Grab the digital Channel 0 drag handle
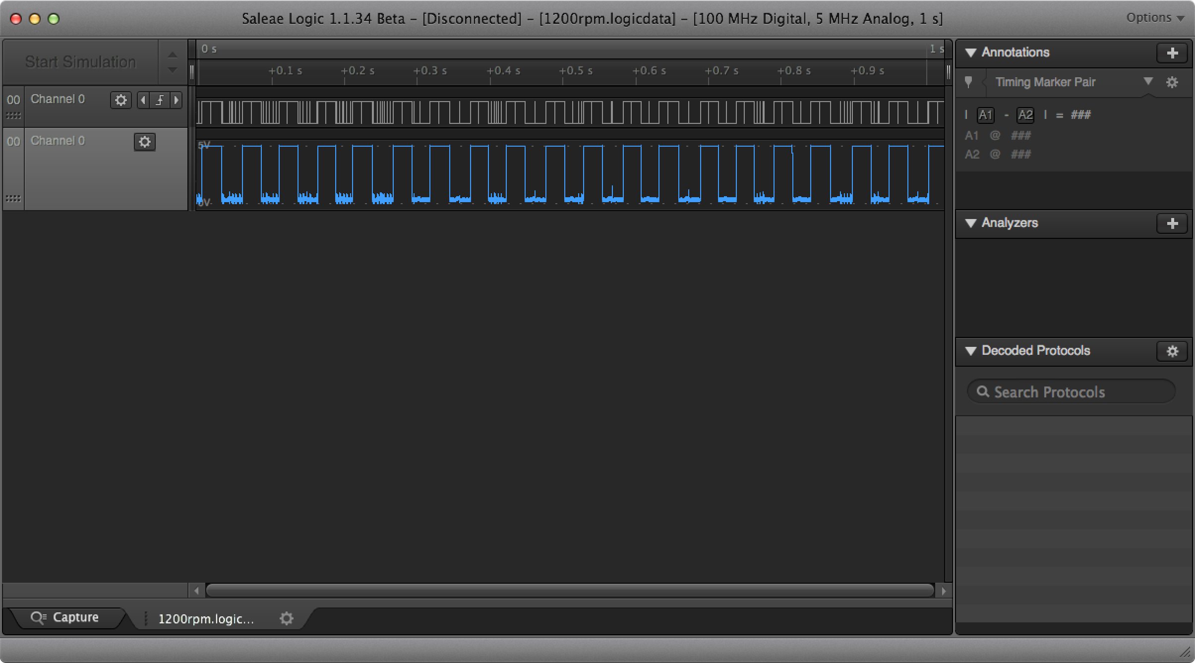Image resolution: width=1195 pixels, height=663 pixels. 13,115
